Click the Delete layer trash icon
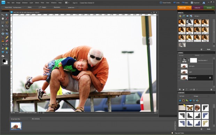 (x=211, y=90)
